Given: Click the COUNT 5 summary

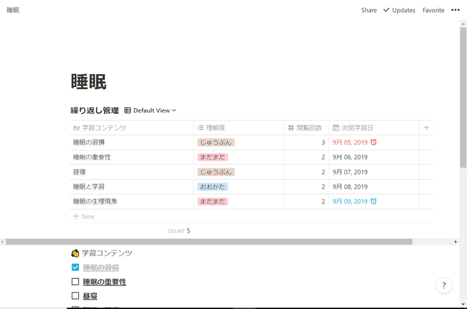Looking at the screenshot, I should pos(179,231).
